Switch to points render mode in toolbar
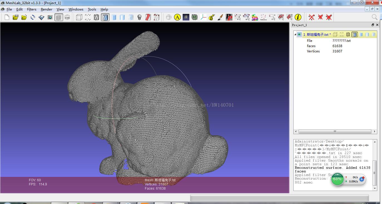The image size is (382, 204). pyautogui.click(x=88, y=17)
